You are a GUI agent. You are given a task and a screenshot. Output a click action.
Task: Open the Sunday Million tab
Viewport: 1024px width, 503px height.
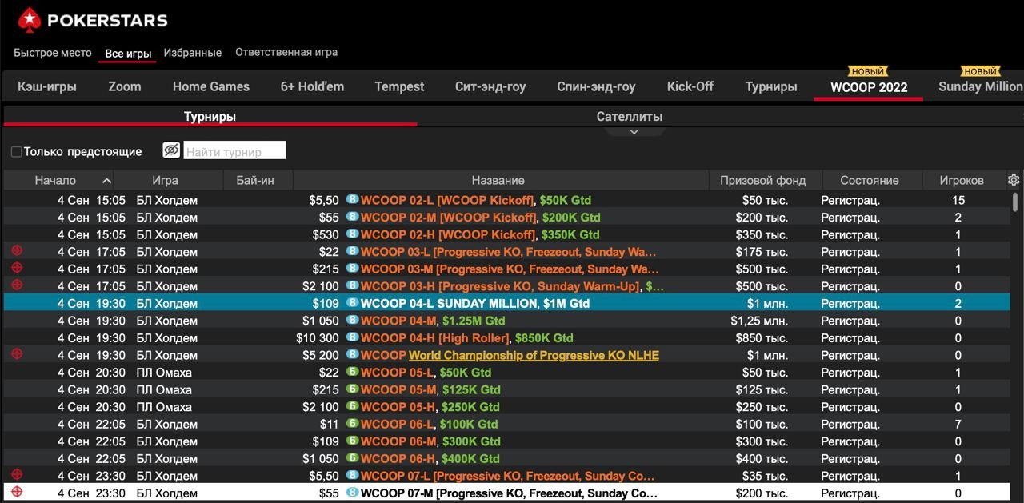pyautogui.click(x=981, y=86)
